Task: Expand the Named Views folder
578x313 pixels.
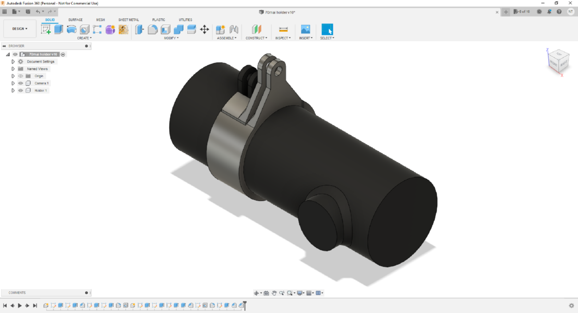Action: pyautogui.click(x=13, y=69)
